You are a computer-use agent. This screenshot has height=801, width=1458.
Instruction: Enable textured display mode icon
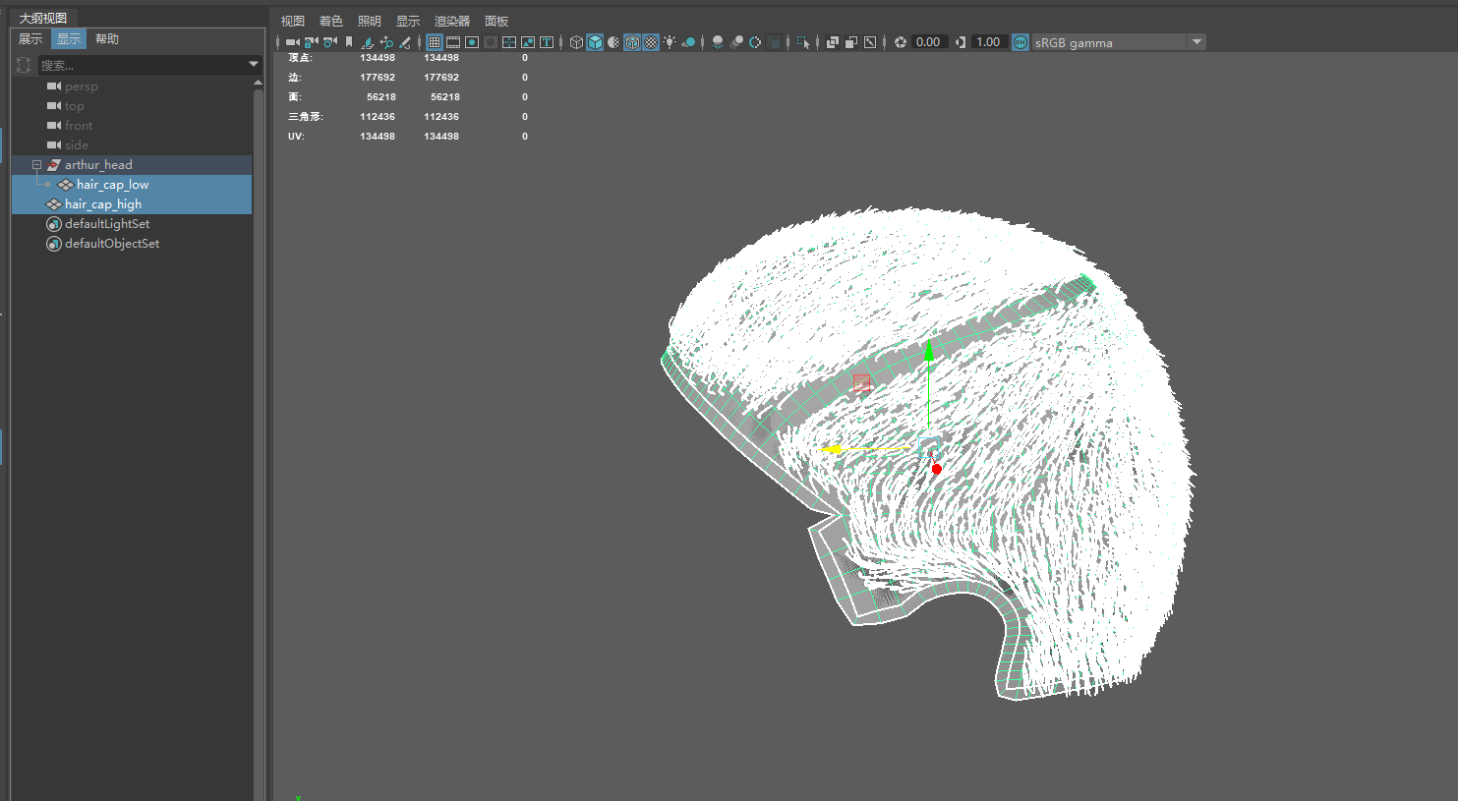coord(633,41)
